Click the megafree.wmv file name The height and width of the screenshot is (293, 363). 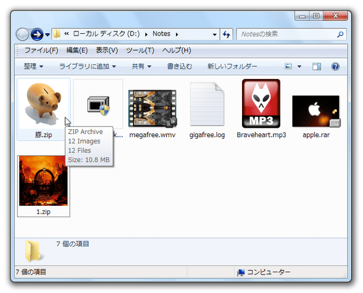click(152, 135)
